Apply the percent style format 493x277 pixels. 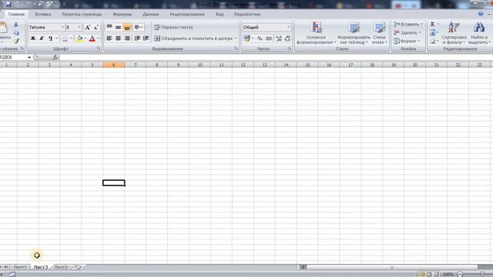click(260, 38)
